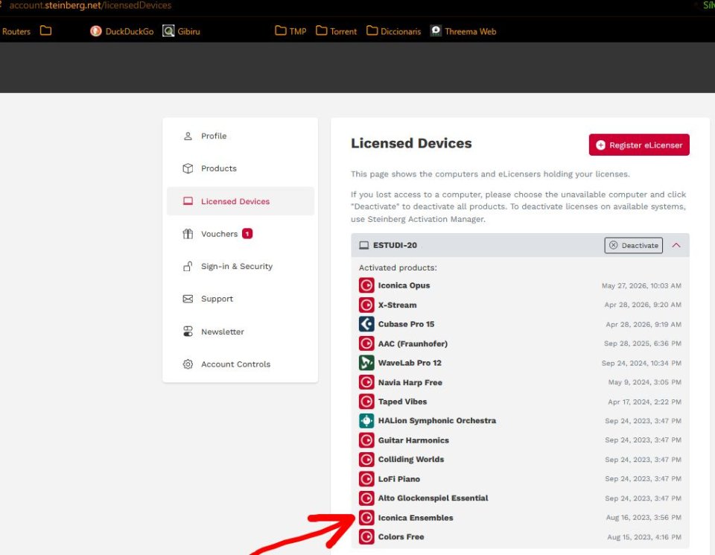The width and height of the screenshot is (715, 555).
Task: Click the Register eLicenser button
Action: (639, 145)
